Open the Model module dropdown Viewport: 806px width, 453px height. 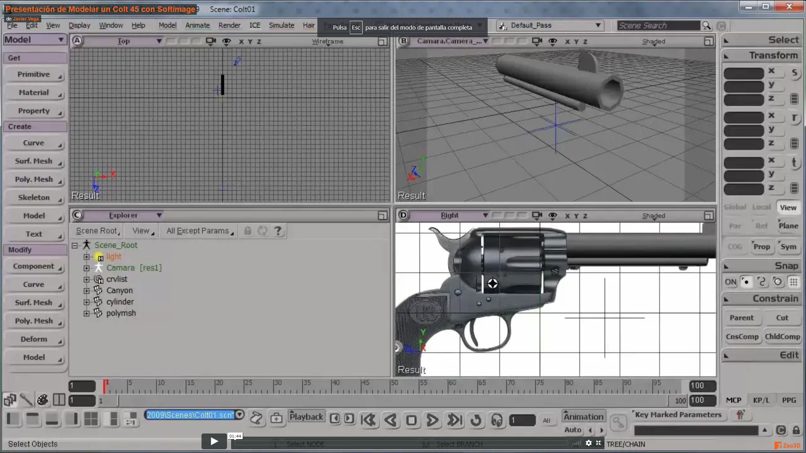point(34,40)
